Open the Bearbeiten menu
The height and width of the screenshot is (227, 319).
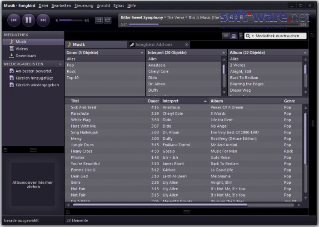pos(61,6)
